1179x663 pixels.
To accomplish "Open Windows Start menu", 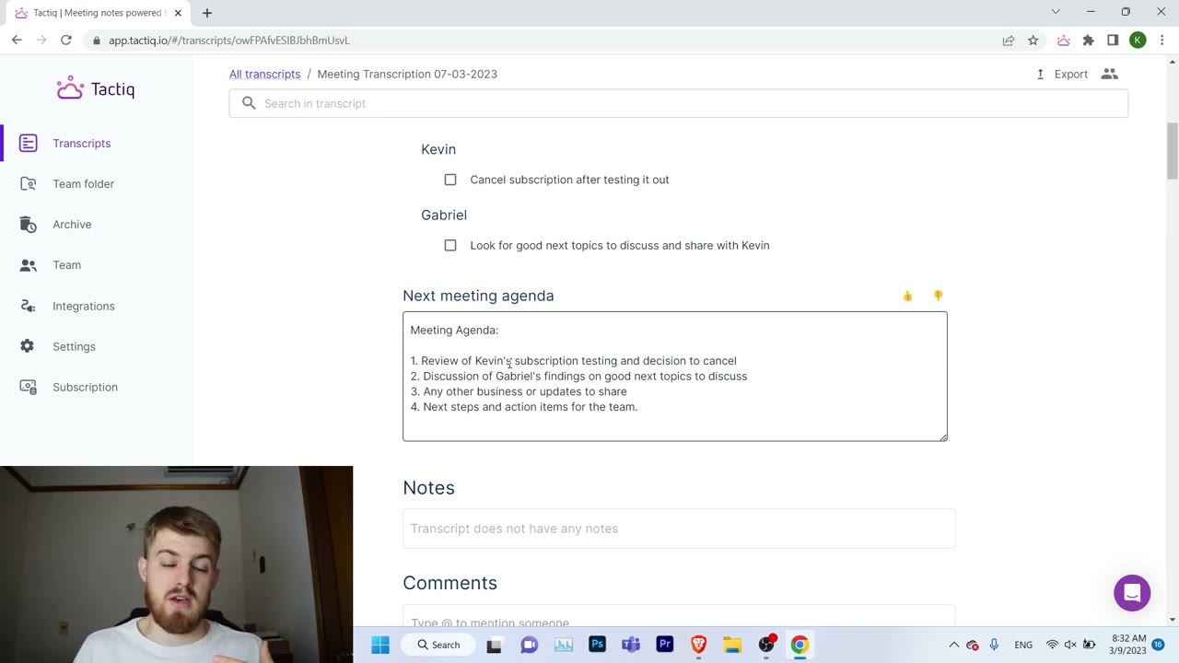I will click(380, 645).
